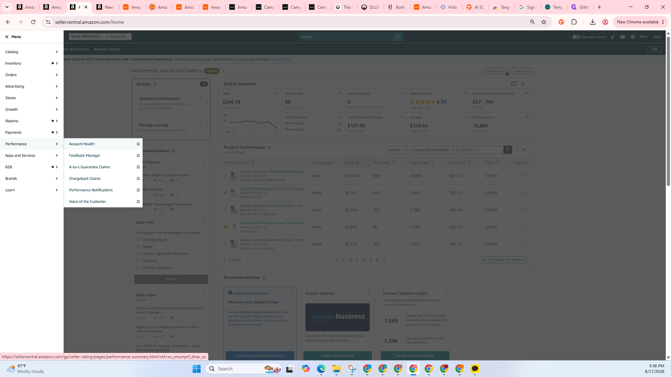Open EN language selector
671x377 pixels.
(x=644, y=37)
